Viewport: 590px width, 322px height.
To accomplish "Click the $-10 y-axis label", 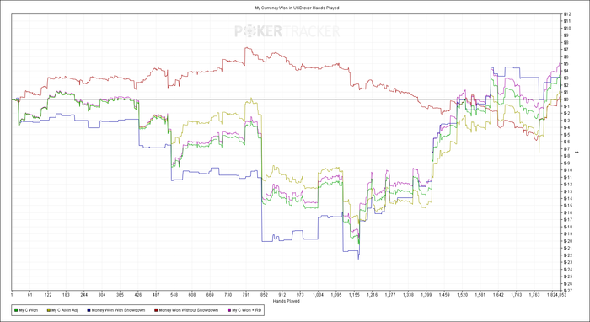I will [567, 170].
